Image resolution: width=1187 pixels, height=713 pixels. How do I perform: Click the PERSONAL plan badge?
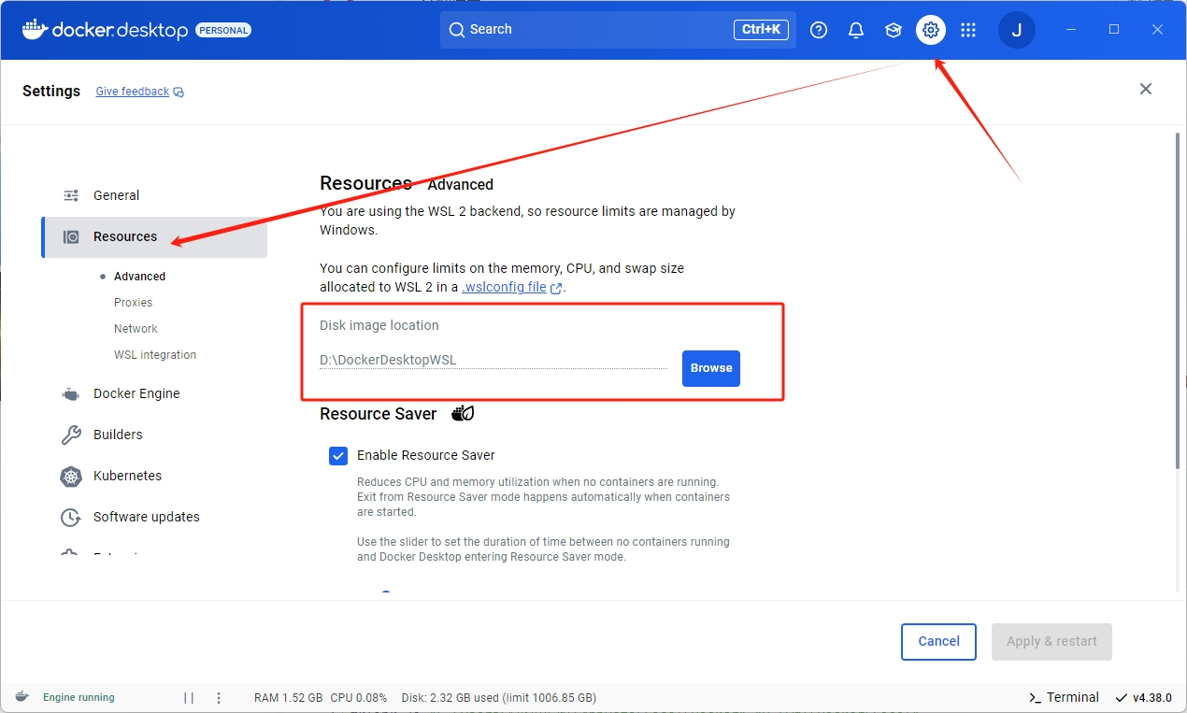(223, 30)
